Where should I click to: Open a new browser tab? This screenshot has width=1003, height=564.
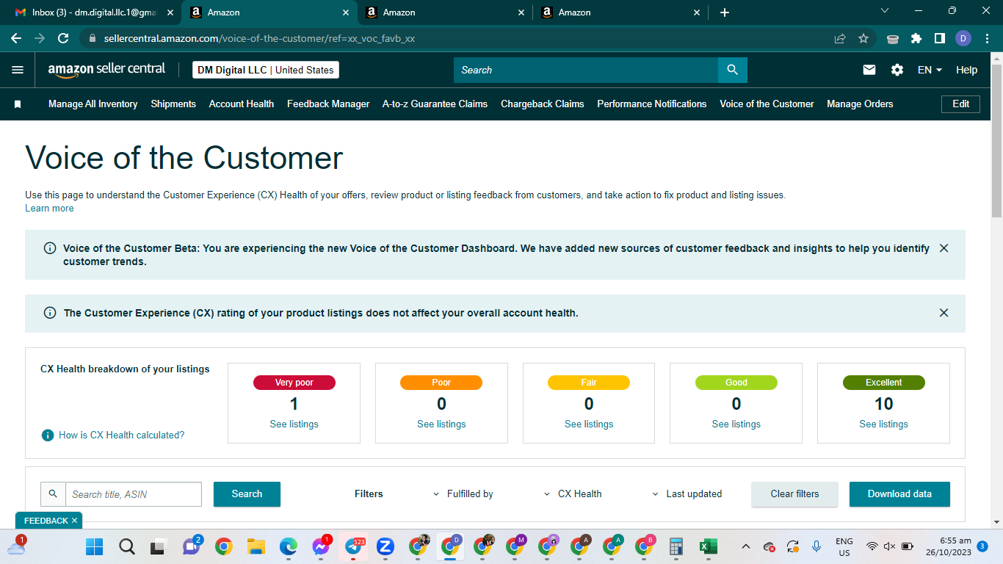725,12
